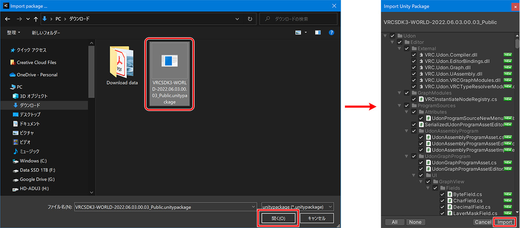Uncheck the Editor folder checkbox
520x228 pixels.
point(400,42)
